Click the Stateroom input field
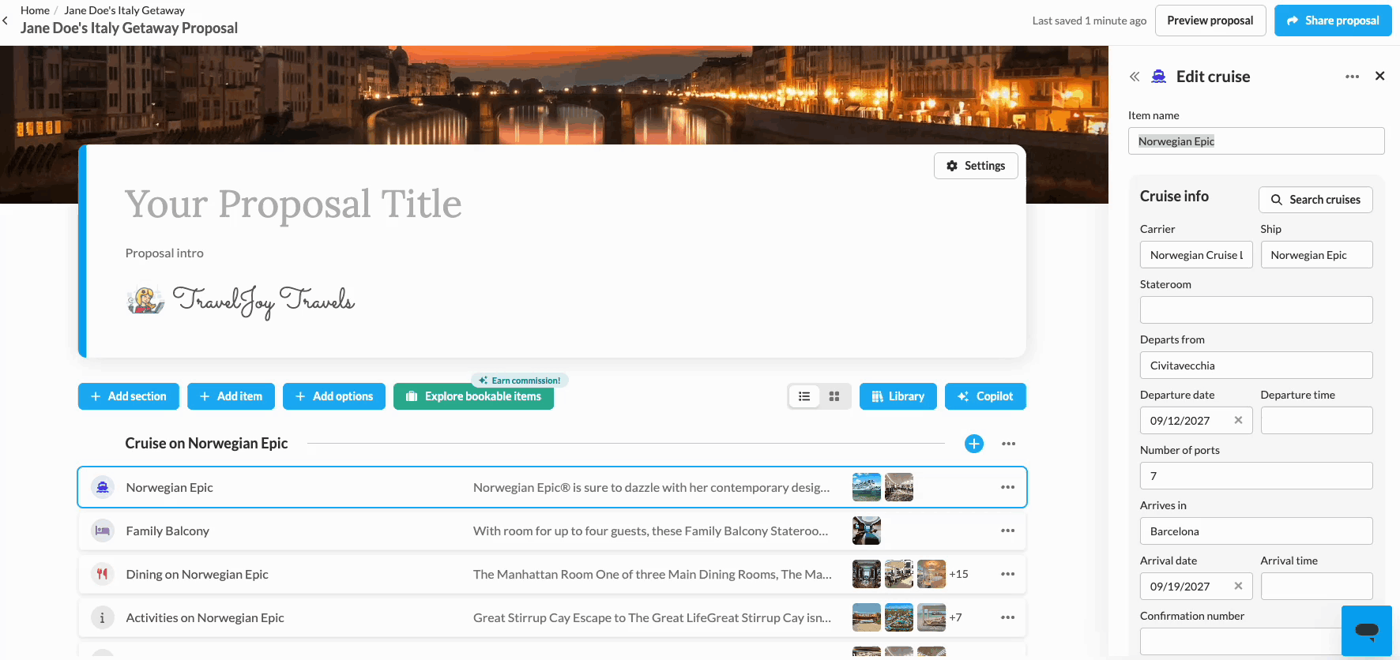Viewport: 1400px width, 660px height. (1256, 310)
